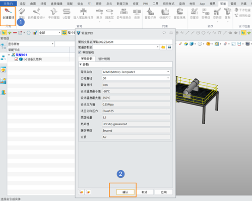Click the yellow cube icon in left sidebar

click(4, 70)
